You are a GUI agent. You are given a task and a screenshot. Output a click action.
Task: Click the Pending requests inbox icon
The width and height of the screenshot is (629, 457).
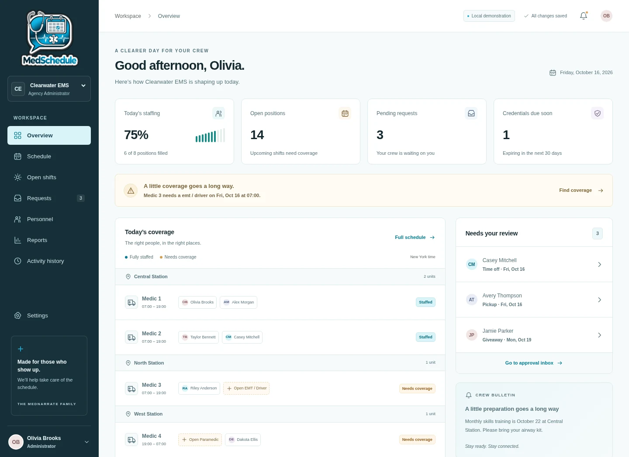(x=471, y=113)
